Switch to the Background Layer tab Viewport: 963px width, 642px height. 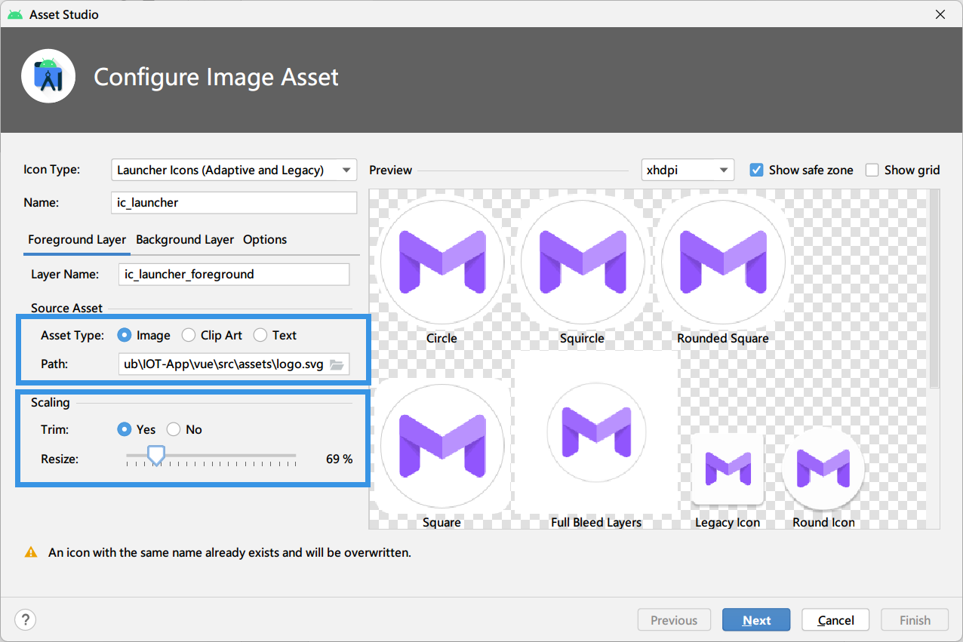point(185,239)
